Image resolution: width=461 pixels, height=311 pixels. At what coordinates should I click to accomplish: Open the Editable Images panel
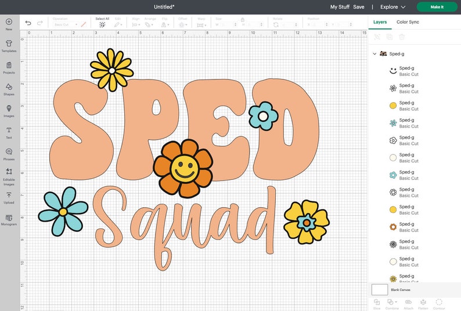(x=9, y=176)
